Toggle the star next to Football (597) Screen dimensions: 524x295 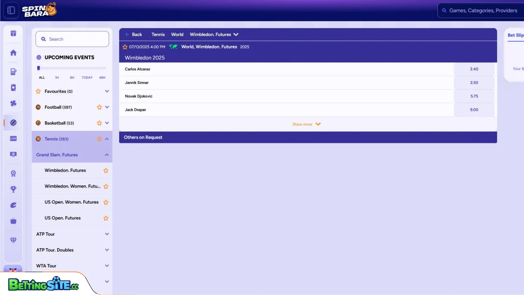click(x=99, y=107)
